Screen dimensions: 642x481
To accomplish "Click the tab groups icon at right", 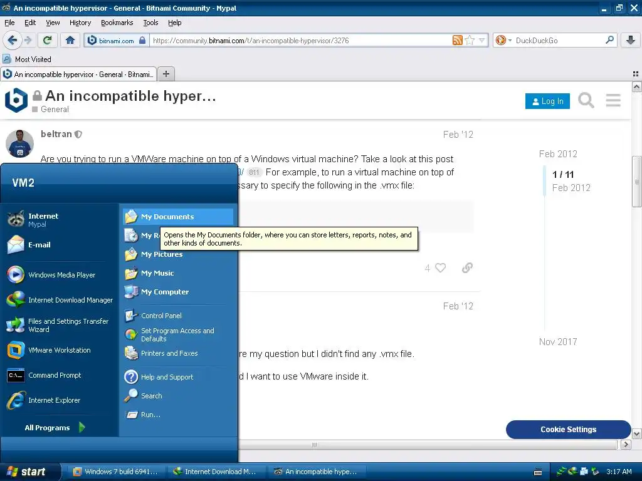I will [x=636, y=74].
